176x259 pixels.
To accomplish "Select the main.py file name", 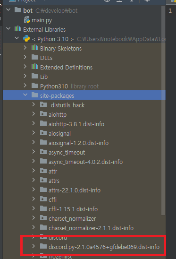I will 42,20.
